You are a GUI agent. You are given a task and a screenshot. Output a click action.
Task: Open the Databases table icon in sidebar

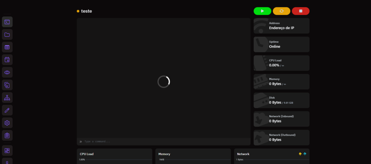pyautogui.click(x=7, y=47)
